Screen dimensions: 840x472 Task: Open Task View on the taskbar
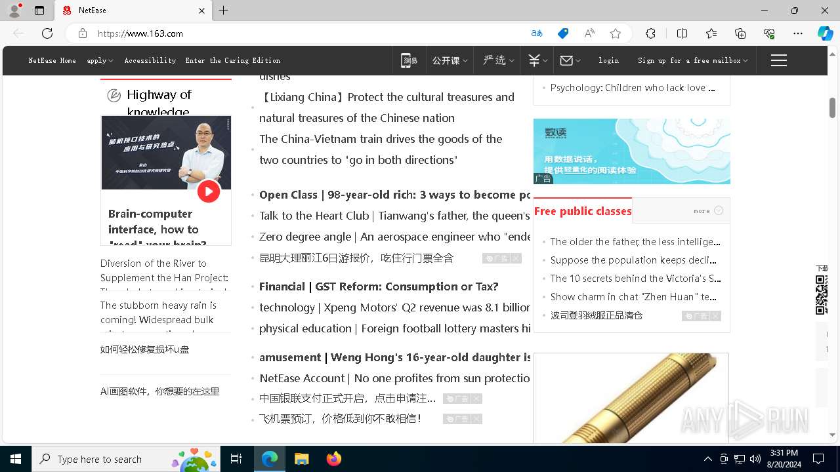coord(236,459)
